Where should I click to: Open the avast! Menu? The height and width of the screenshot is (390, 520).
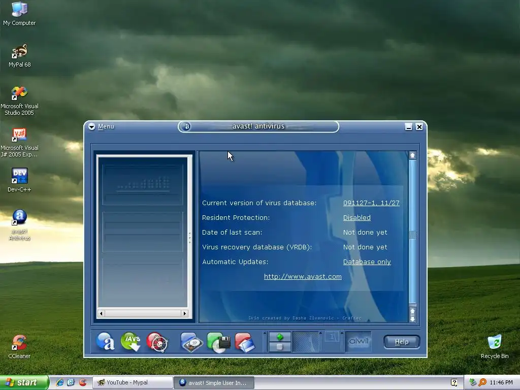pyautogui.click(x=106, y=126)
